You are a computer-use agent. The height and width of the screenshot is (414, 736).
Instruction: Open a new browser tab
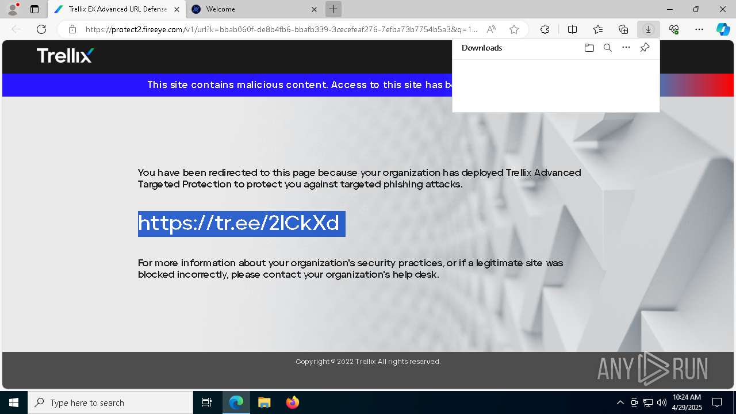point(333,9)
